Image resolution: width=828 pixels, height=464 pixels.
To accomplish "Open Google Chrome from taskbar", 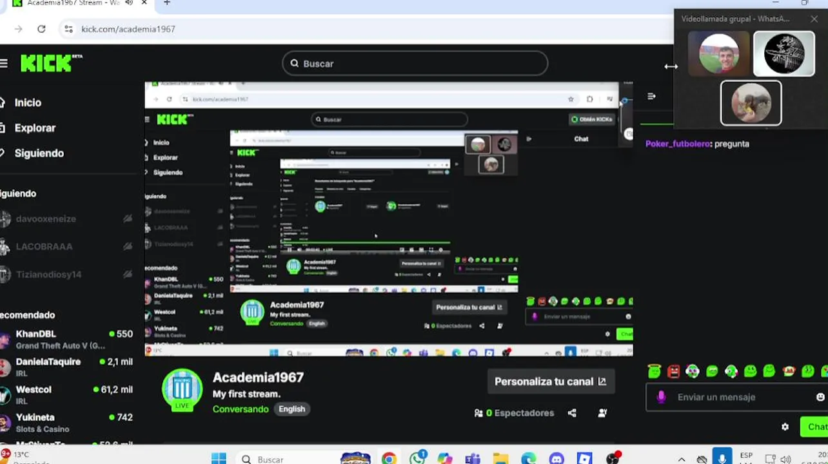I will [388, 459].
